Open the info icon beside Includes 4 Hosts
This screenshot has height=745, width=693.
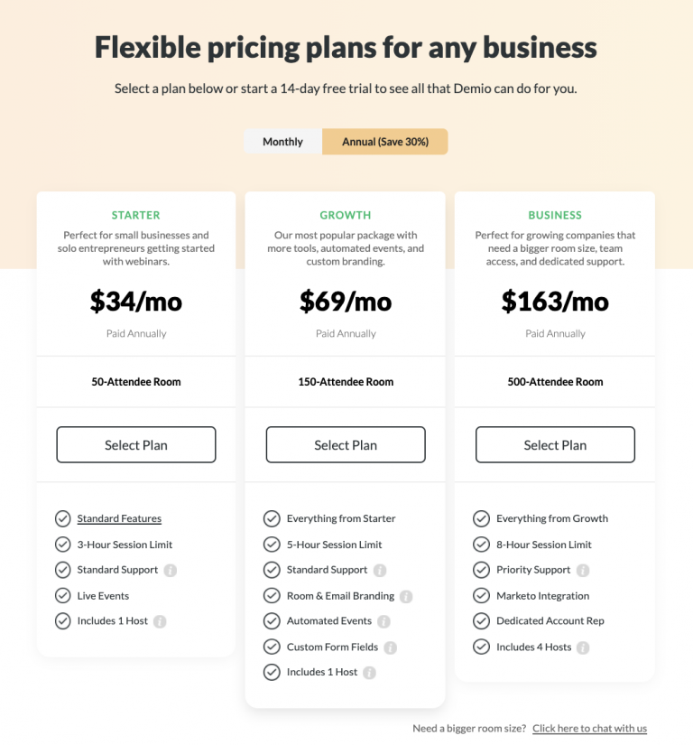pos(583,647)
